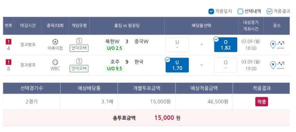
Task: Open venue location pin for 북한W match
Action: pos(273,45)
